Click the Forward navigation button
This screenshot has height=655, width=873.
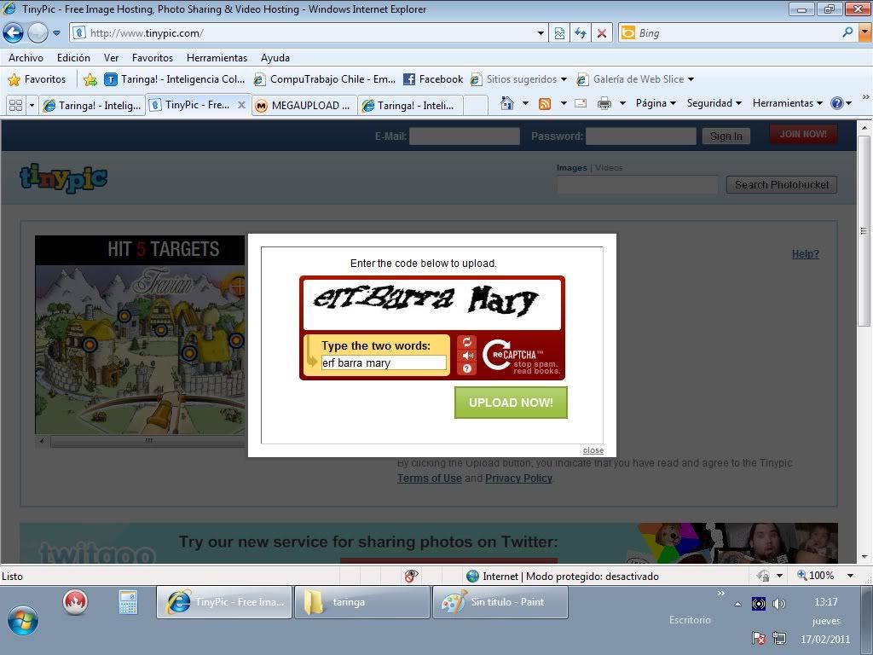pyautogui.click(x=38, y=33)
